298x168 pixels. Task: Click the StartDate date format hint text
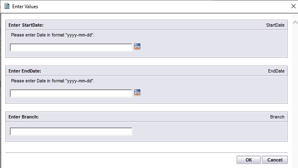tap(53, 35)
